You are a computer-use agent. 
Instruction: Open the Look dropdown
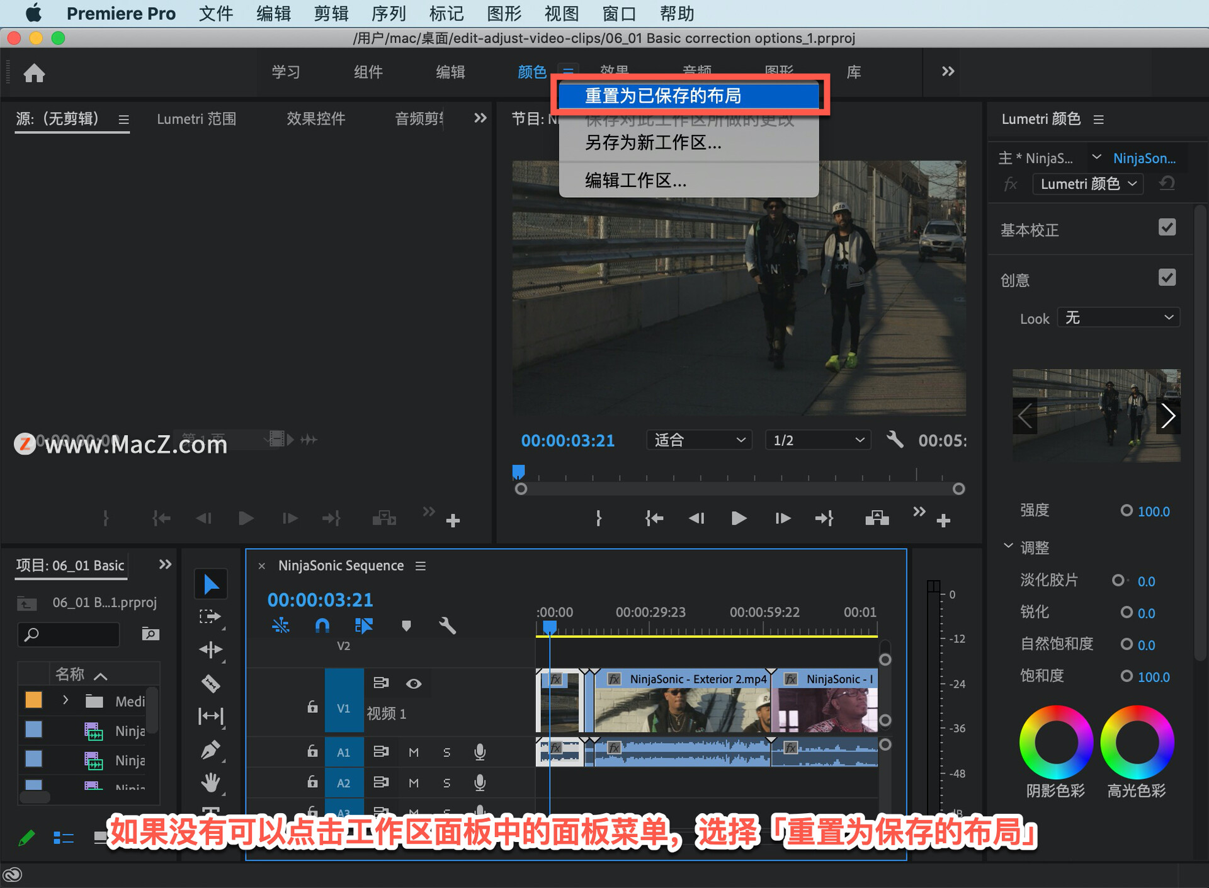[x=1118, y=318]
